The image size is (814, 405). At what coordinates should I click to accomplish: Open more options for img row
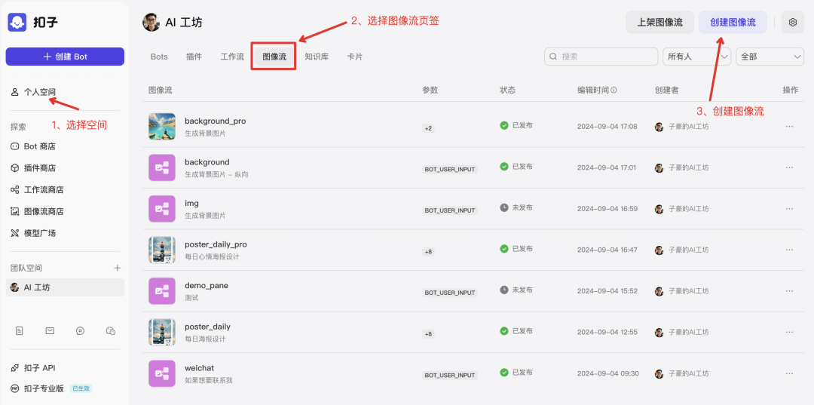pos(789,209)
